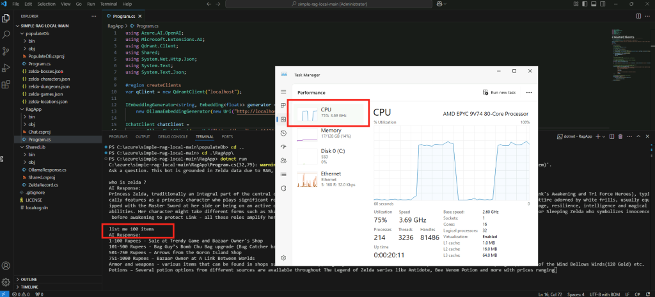Open the Selection menu
Screen dimensions: 655x297
[46, 4]
